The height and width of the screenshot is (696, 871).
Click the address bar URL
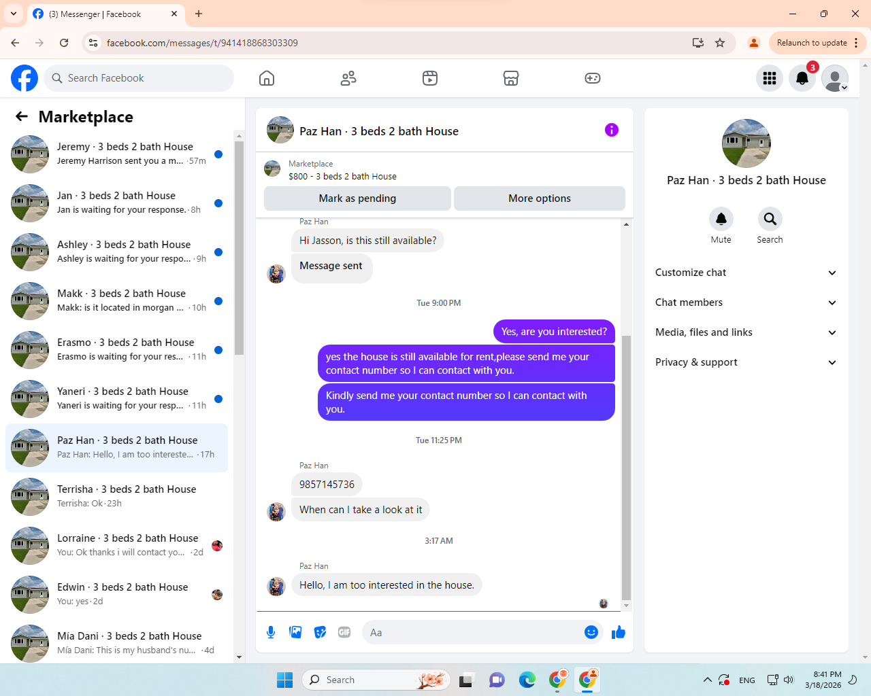pos(202,43)
